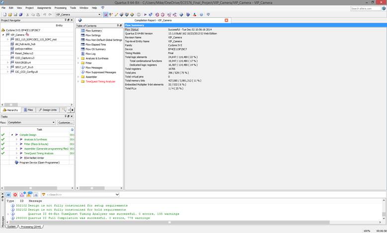387x233 pixels.
Task: Open the Flow Compilation dropdown
Action: click(54, 122)
